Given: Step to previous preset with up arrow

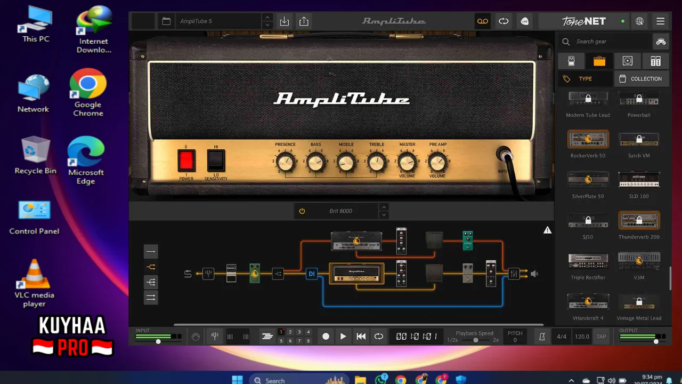Looking at the screenshot, I should (267, 18).
